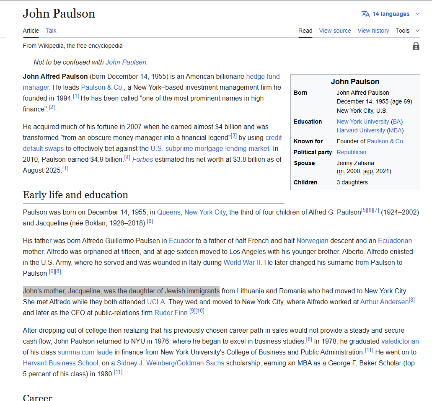Click citation [10] after Ruder Finn

coord(200,311)
